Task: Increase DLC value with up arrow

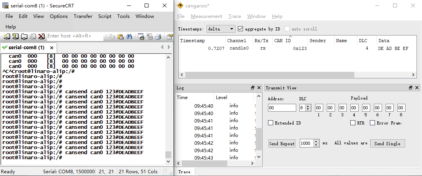Action: pyautogui.click(x=308, y=106)
